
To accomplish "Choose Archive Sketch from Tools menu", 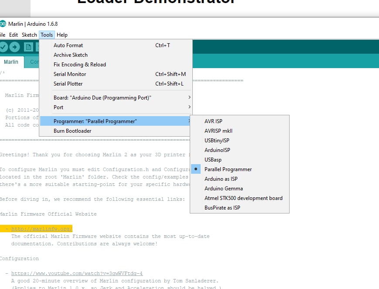I will (x=116, y=55).
